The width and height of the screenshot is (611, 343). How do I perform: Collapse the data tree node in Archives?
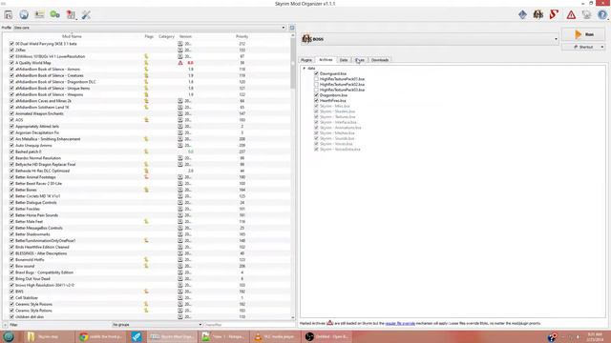click(305, 68)
